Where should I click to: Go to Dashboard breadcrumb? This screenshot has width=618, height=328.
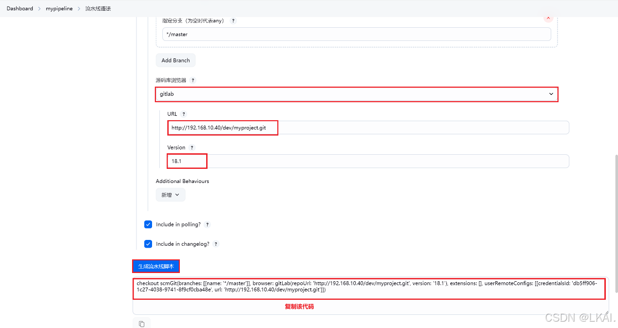(20, 8)
